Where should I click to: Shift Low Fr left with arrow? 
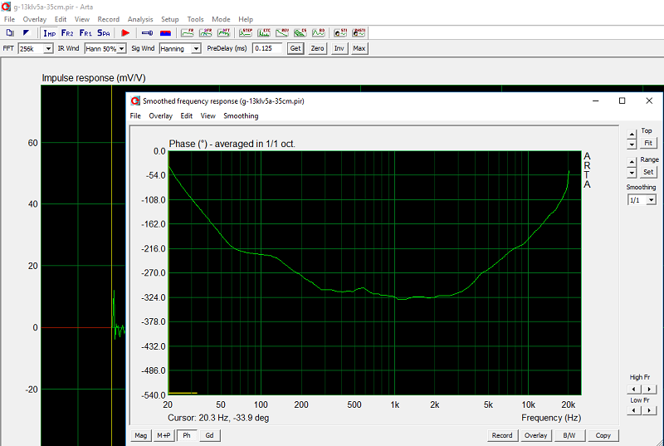click(634, 410)
